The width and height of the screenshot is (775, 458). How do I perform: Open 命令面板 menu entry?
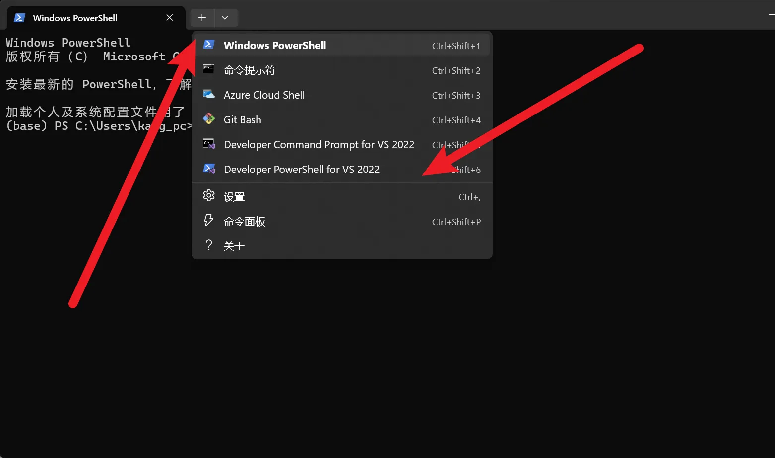[x=342, y=222]
